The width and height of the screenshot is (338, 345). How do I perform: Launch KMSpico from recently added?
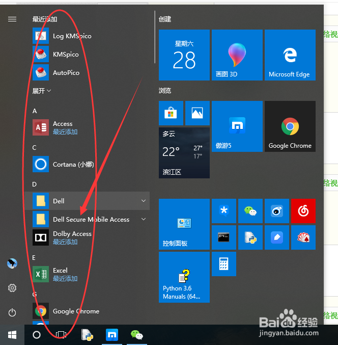(x=87, y=55)
